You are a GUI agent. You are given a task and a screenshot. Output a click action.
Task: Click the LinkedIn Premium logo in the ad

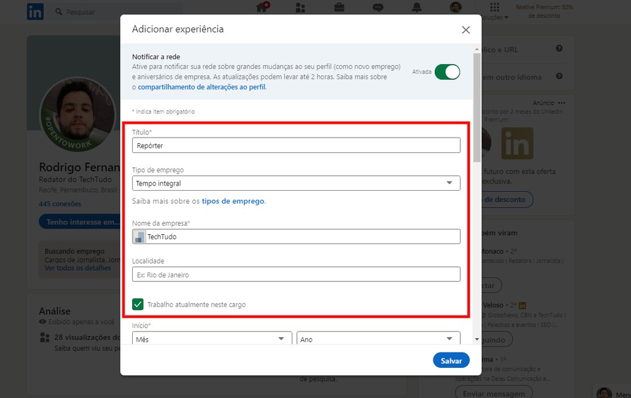coord(517,144)
